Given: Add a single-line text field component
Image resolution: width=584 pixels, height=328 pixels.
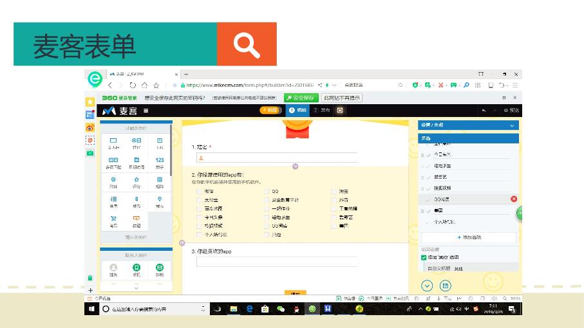Looking at the screenshot, I should [x=113, y=143].
